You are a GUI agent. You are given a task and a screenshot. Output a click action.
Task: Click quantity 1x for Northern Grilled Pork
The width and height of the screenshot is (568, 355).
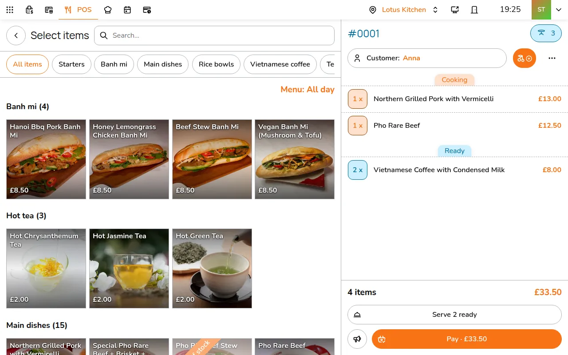358,99
